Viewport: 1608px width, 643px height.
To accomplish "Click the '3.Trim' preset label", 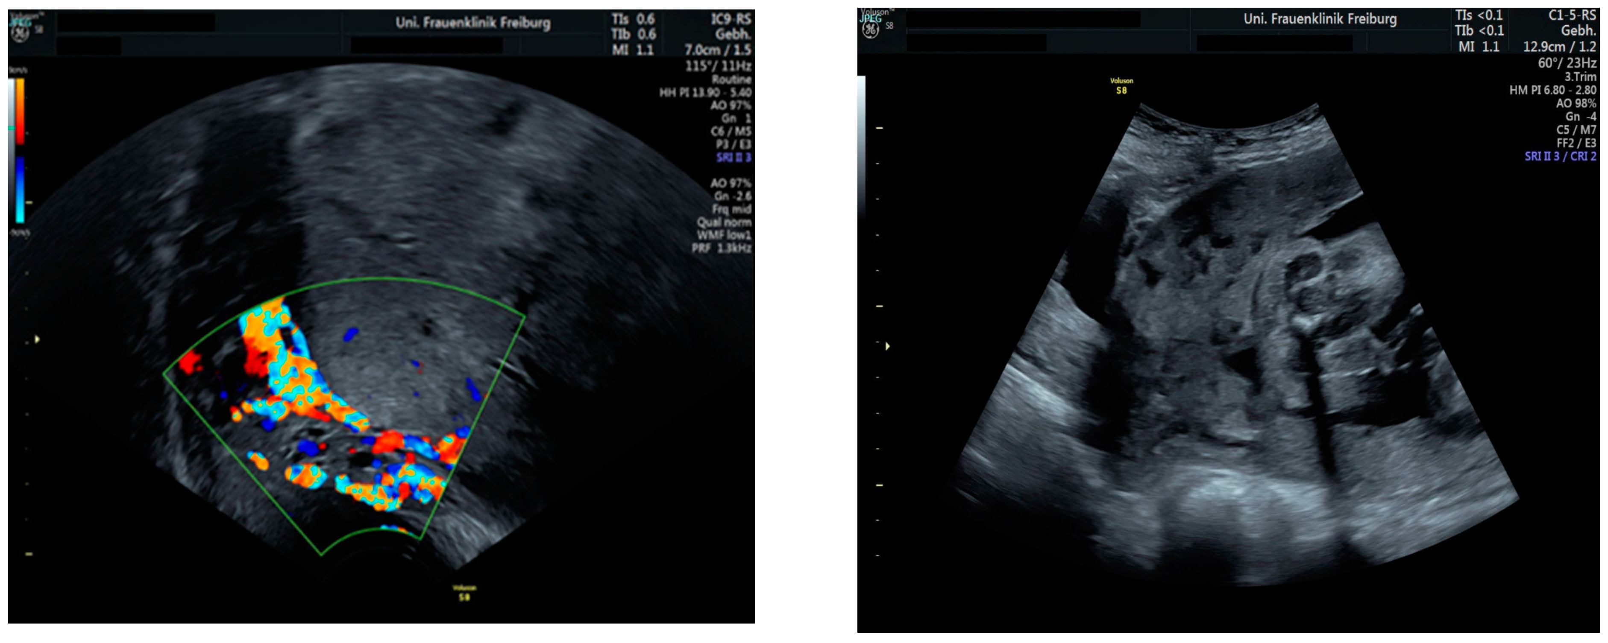I will (1580, 77).
